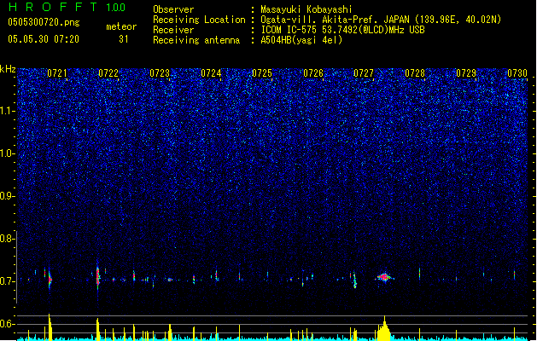Click the 0729 time marker
The image size is (537, 341).
(x=466, y=73)
